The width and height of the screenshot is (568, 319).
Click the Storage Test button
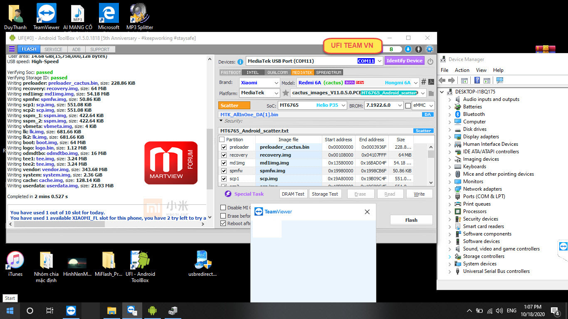[x=325, y=194]
